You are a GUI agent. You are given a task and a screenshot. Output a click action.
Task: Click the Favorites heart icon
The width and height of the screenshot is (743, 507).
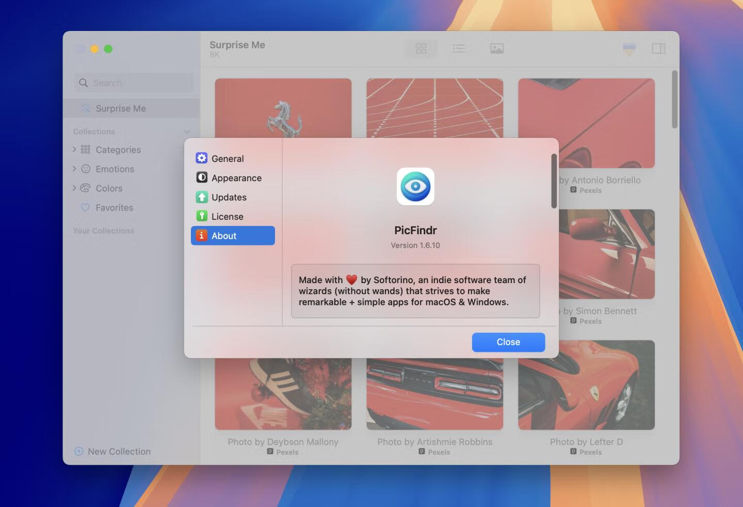click(86, 207)
